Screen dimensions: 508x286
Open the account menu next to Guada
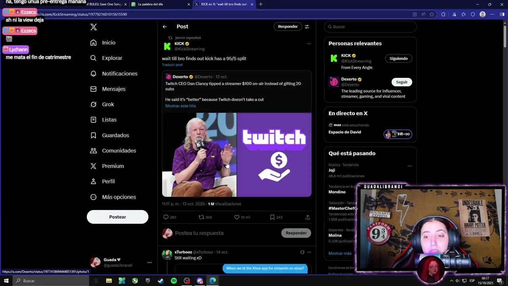pyautogui.click(x=150, y=263)
